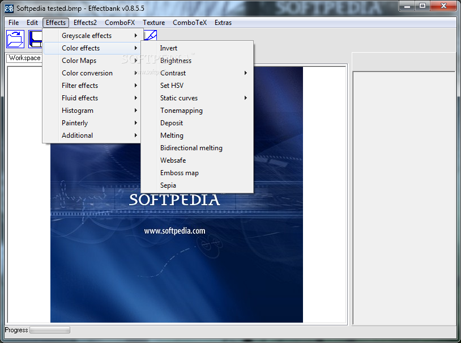Image resolution: width=461 pixels, height=343 pixels.
Task: Apply the Tonemapping effect
Action: pyautogui.click(x=197, y=111)
